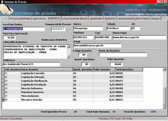Click up arrow of Cabeçalho Relatório scrollbar
168x121 pixels.
coord(68,46)
